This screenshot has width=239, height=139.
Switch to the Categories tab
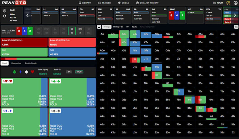click(x=16, y=63)
